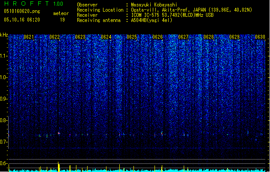Click the 1.0 kHz axis label

coord(3,77)
